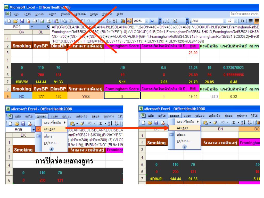Click column BN header in bottom-right window
The image size is (264, 198).
220,129
